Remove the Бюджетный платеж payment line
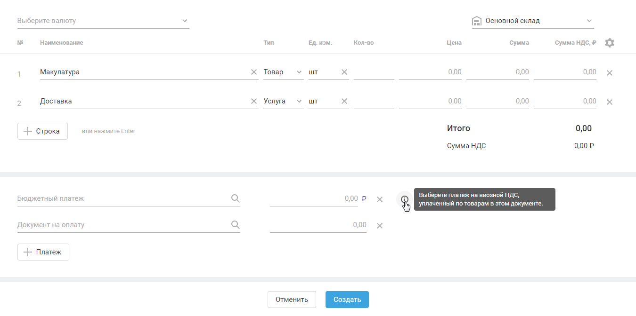The image size is (636, 316). point(380,199)
